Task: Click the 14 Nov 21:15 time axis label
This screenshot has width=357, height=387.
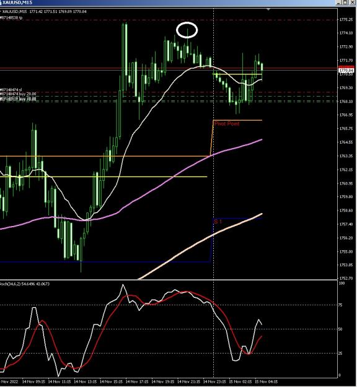Action: click(x=188, y=381)
